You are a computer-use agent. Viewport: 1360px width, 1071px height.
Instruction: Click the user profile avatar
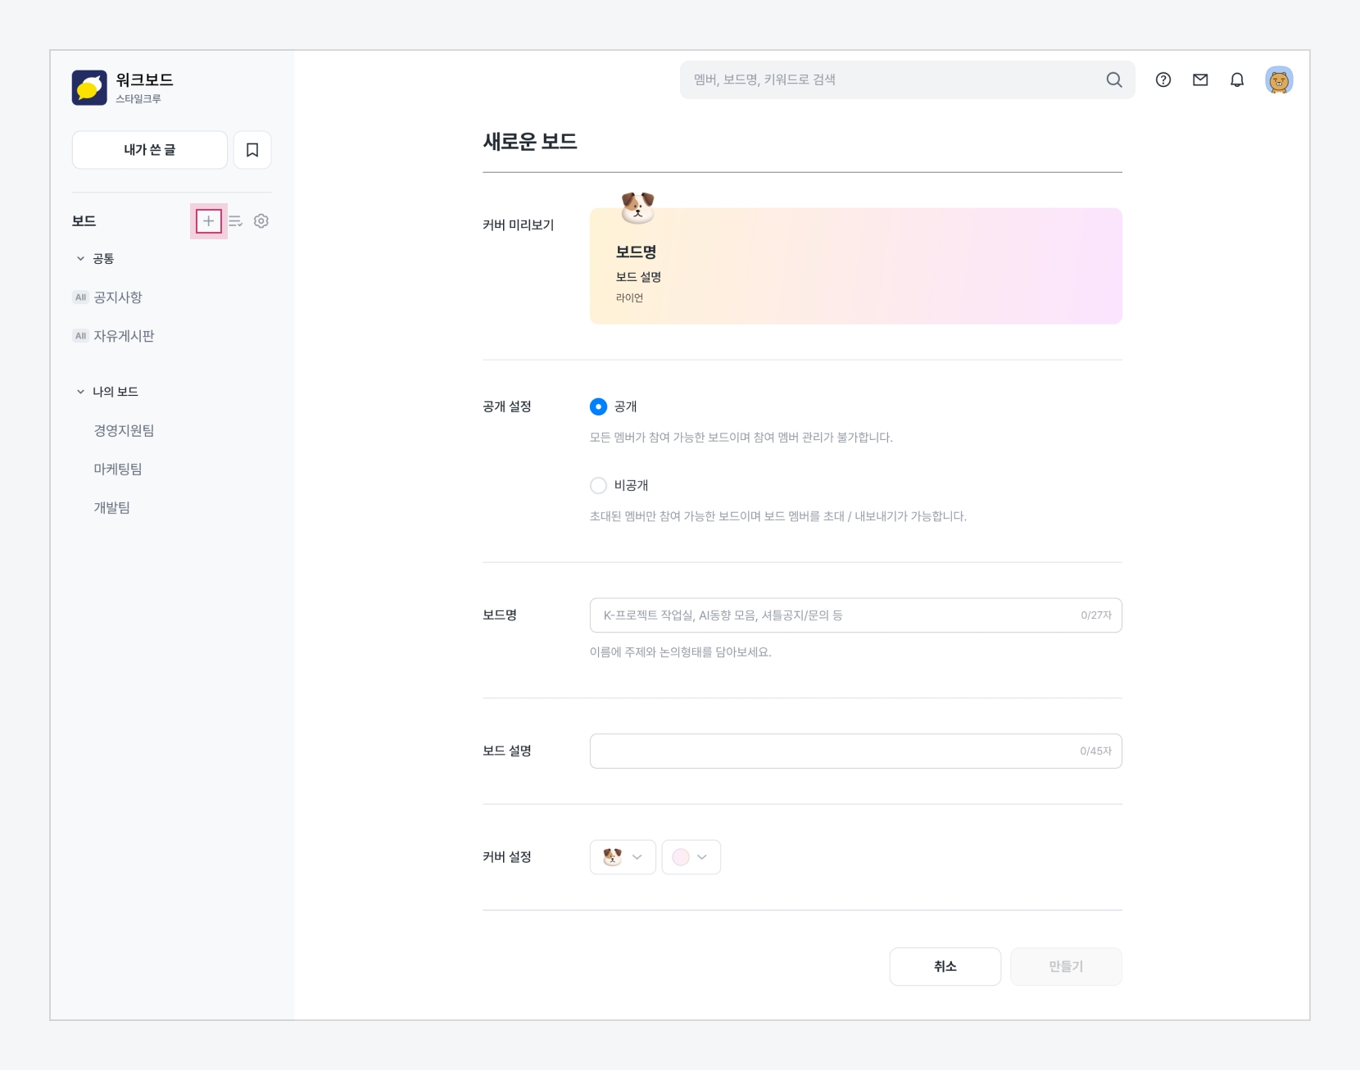tap(1279, 80)
